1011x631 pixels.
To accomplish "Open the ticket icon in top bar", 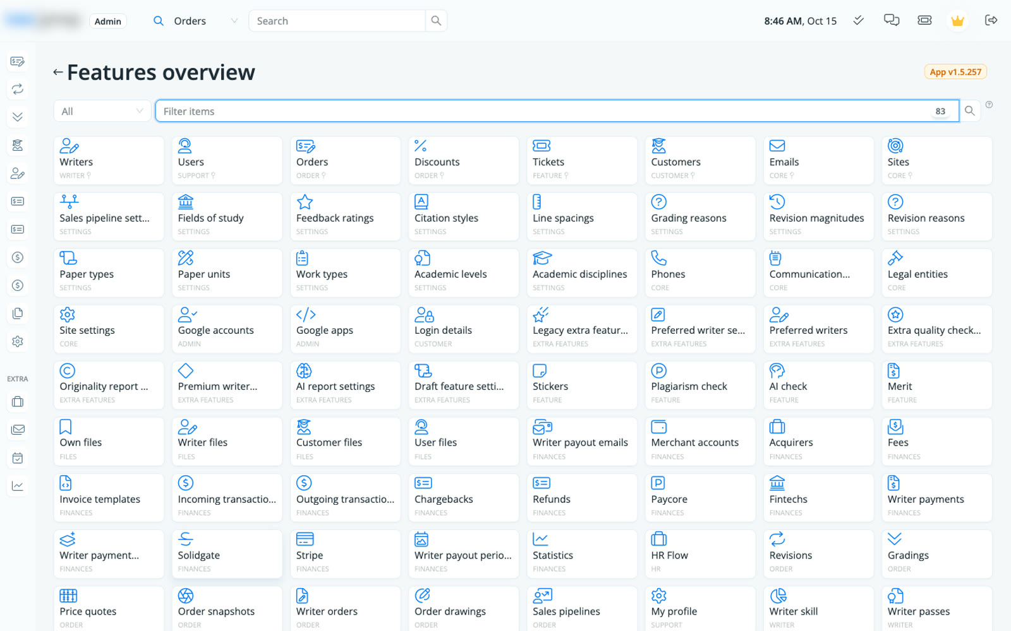I will tap(924, 21).
